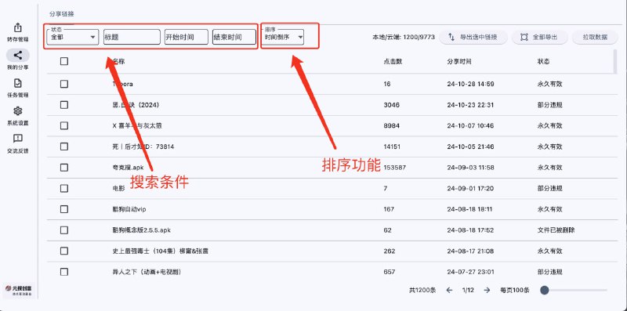Tick the select-all checkbox in header
This screenshot has height=311, width=627.
64,61
